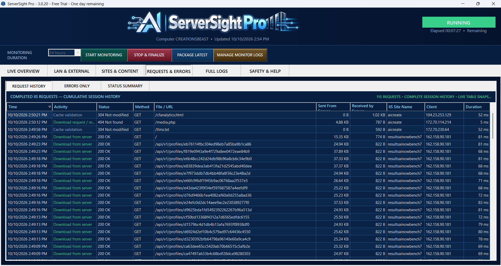Viewport: 501px width, 266px height.
Task: Select the REQUEST HISTORY sub-tab
Action: pos(29,86)
